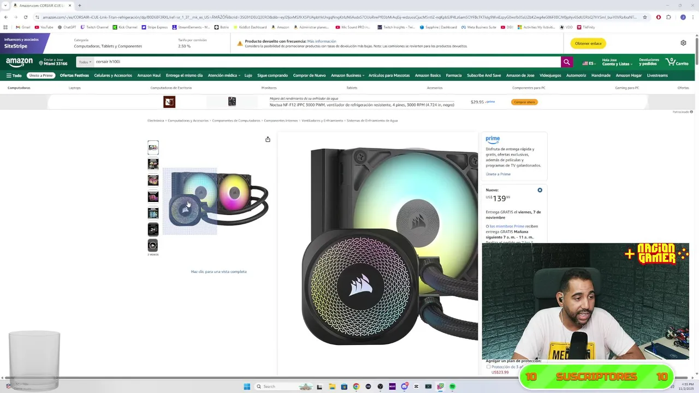The height and width of the screenshot is (393, 699).
Task: Select the Nuevo US$139 purchase option
Action: [540, 190]
